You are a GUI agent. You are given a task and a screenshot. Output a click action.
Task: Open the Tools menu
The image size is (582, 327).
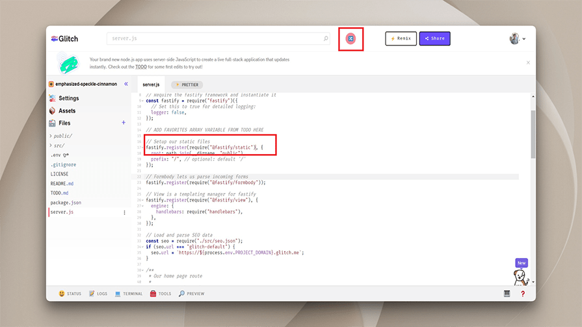coord(161,294)
